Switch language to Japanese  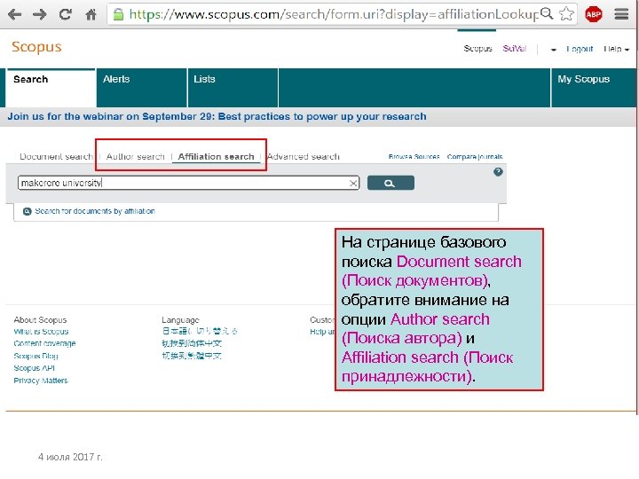pos(200,331)
